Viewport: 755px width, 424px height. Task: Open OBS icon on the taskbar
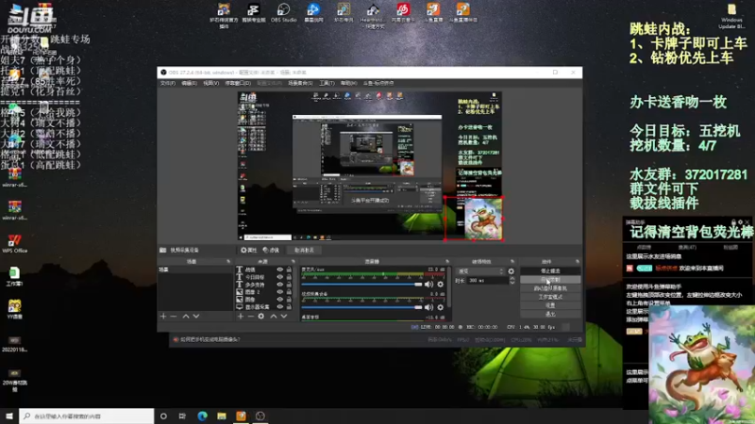pyautogui.click(x=260, y=416)
